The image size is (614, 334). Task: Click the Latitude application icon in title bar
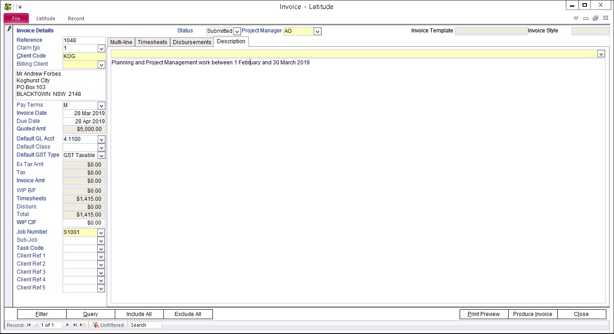click(8, 7)
